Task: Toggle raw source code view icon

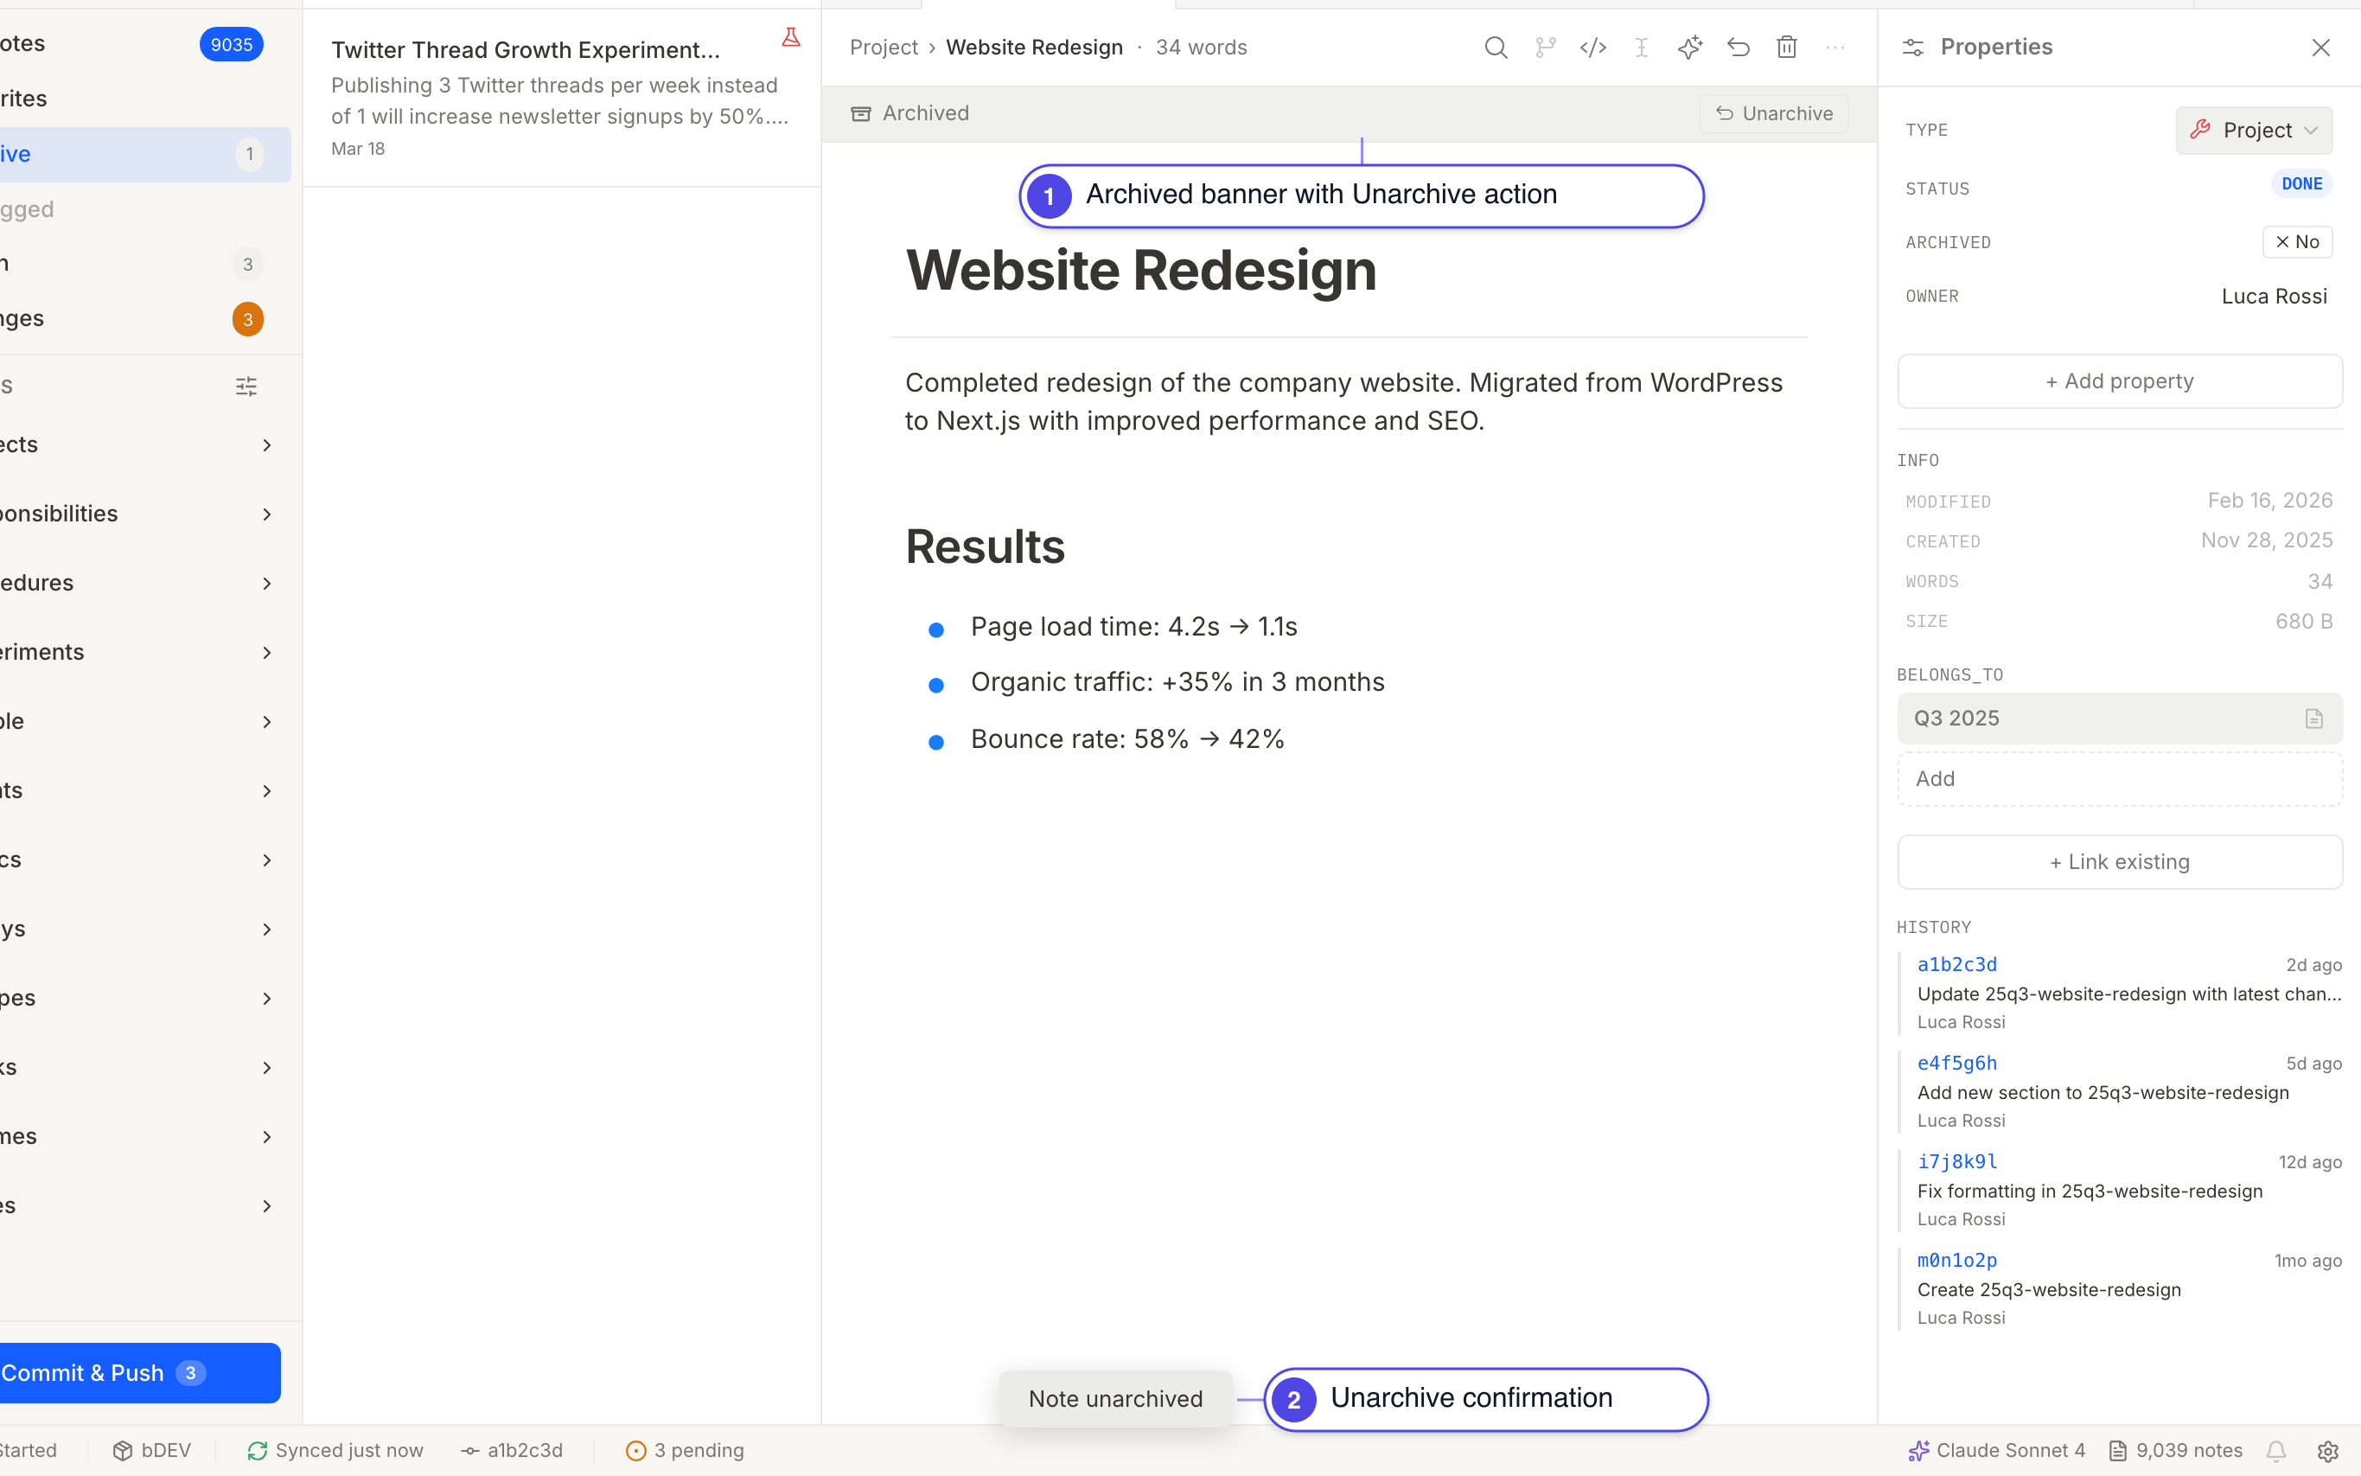Action: (x=1592, y=47)
